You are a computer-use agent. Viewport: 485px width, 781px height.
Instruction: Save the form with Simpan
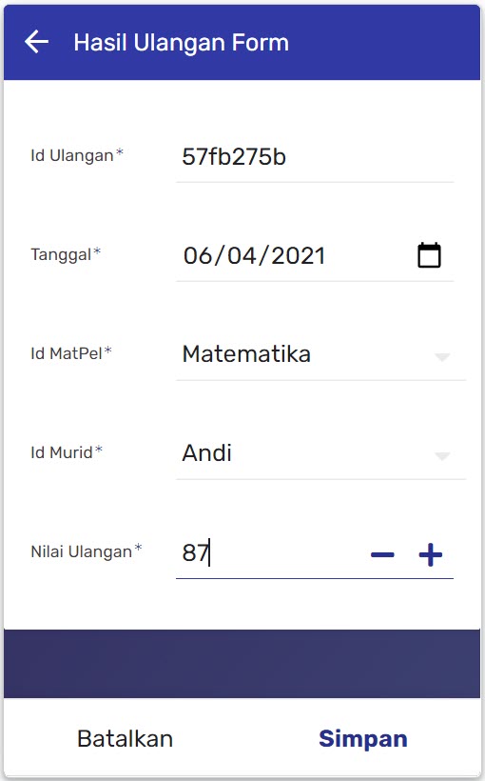[363, 739]
